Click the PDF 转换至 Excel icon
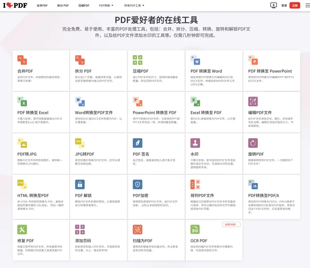The height and width of the screenshot is (268, 310). tap(22, 102)
